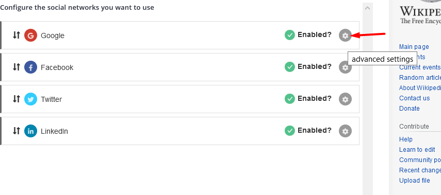Click the Facebook reorder arrows icon
441x195 pixels.
tap(17, 67)
